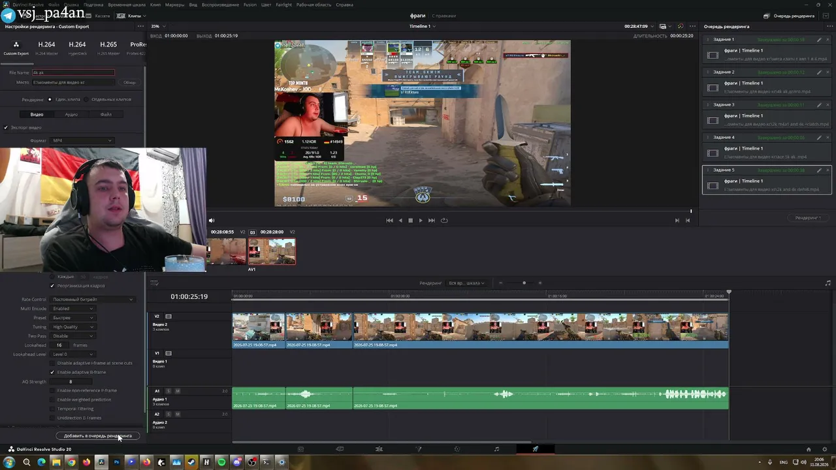Screen dimensions: 836x470
Task: Edit render job Задание 5 pencil icon
Action: 819,170
